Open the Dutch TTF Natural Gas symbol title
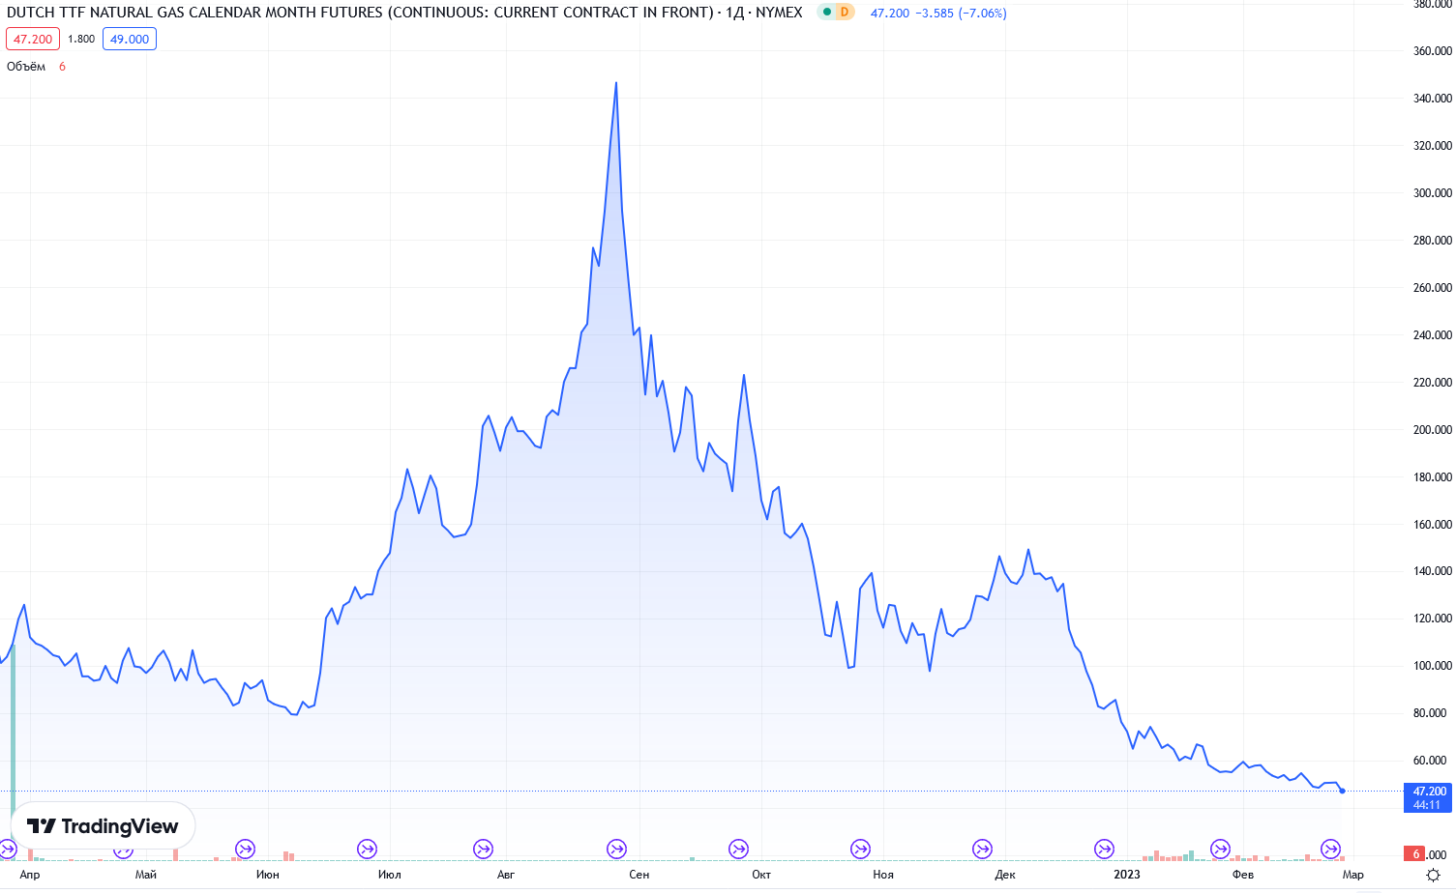Viewport: 1456px width, 893px height. 359,13
